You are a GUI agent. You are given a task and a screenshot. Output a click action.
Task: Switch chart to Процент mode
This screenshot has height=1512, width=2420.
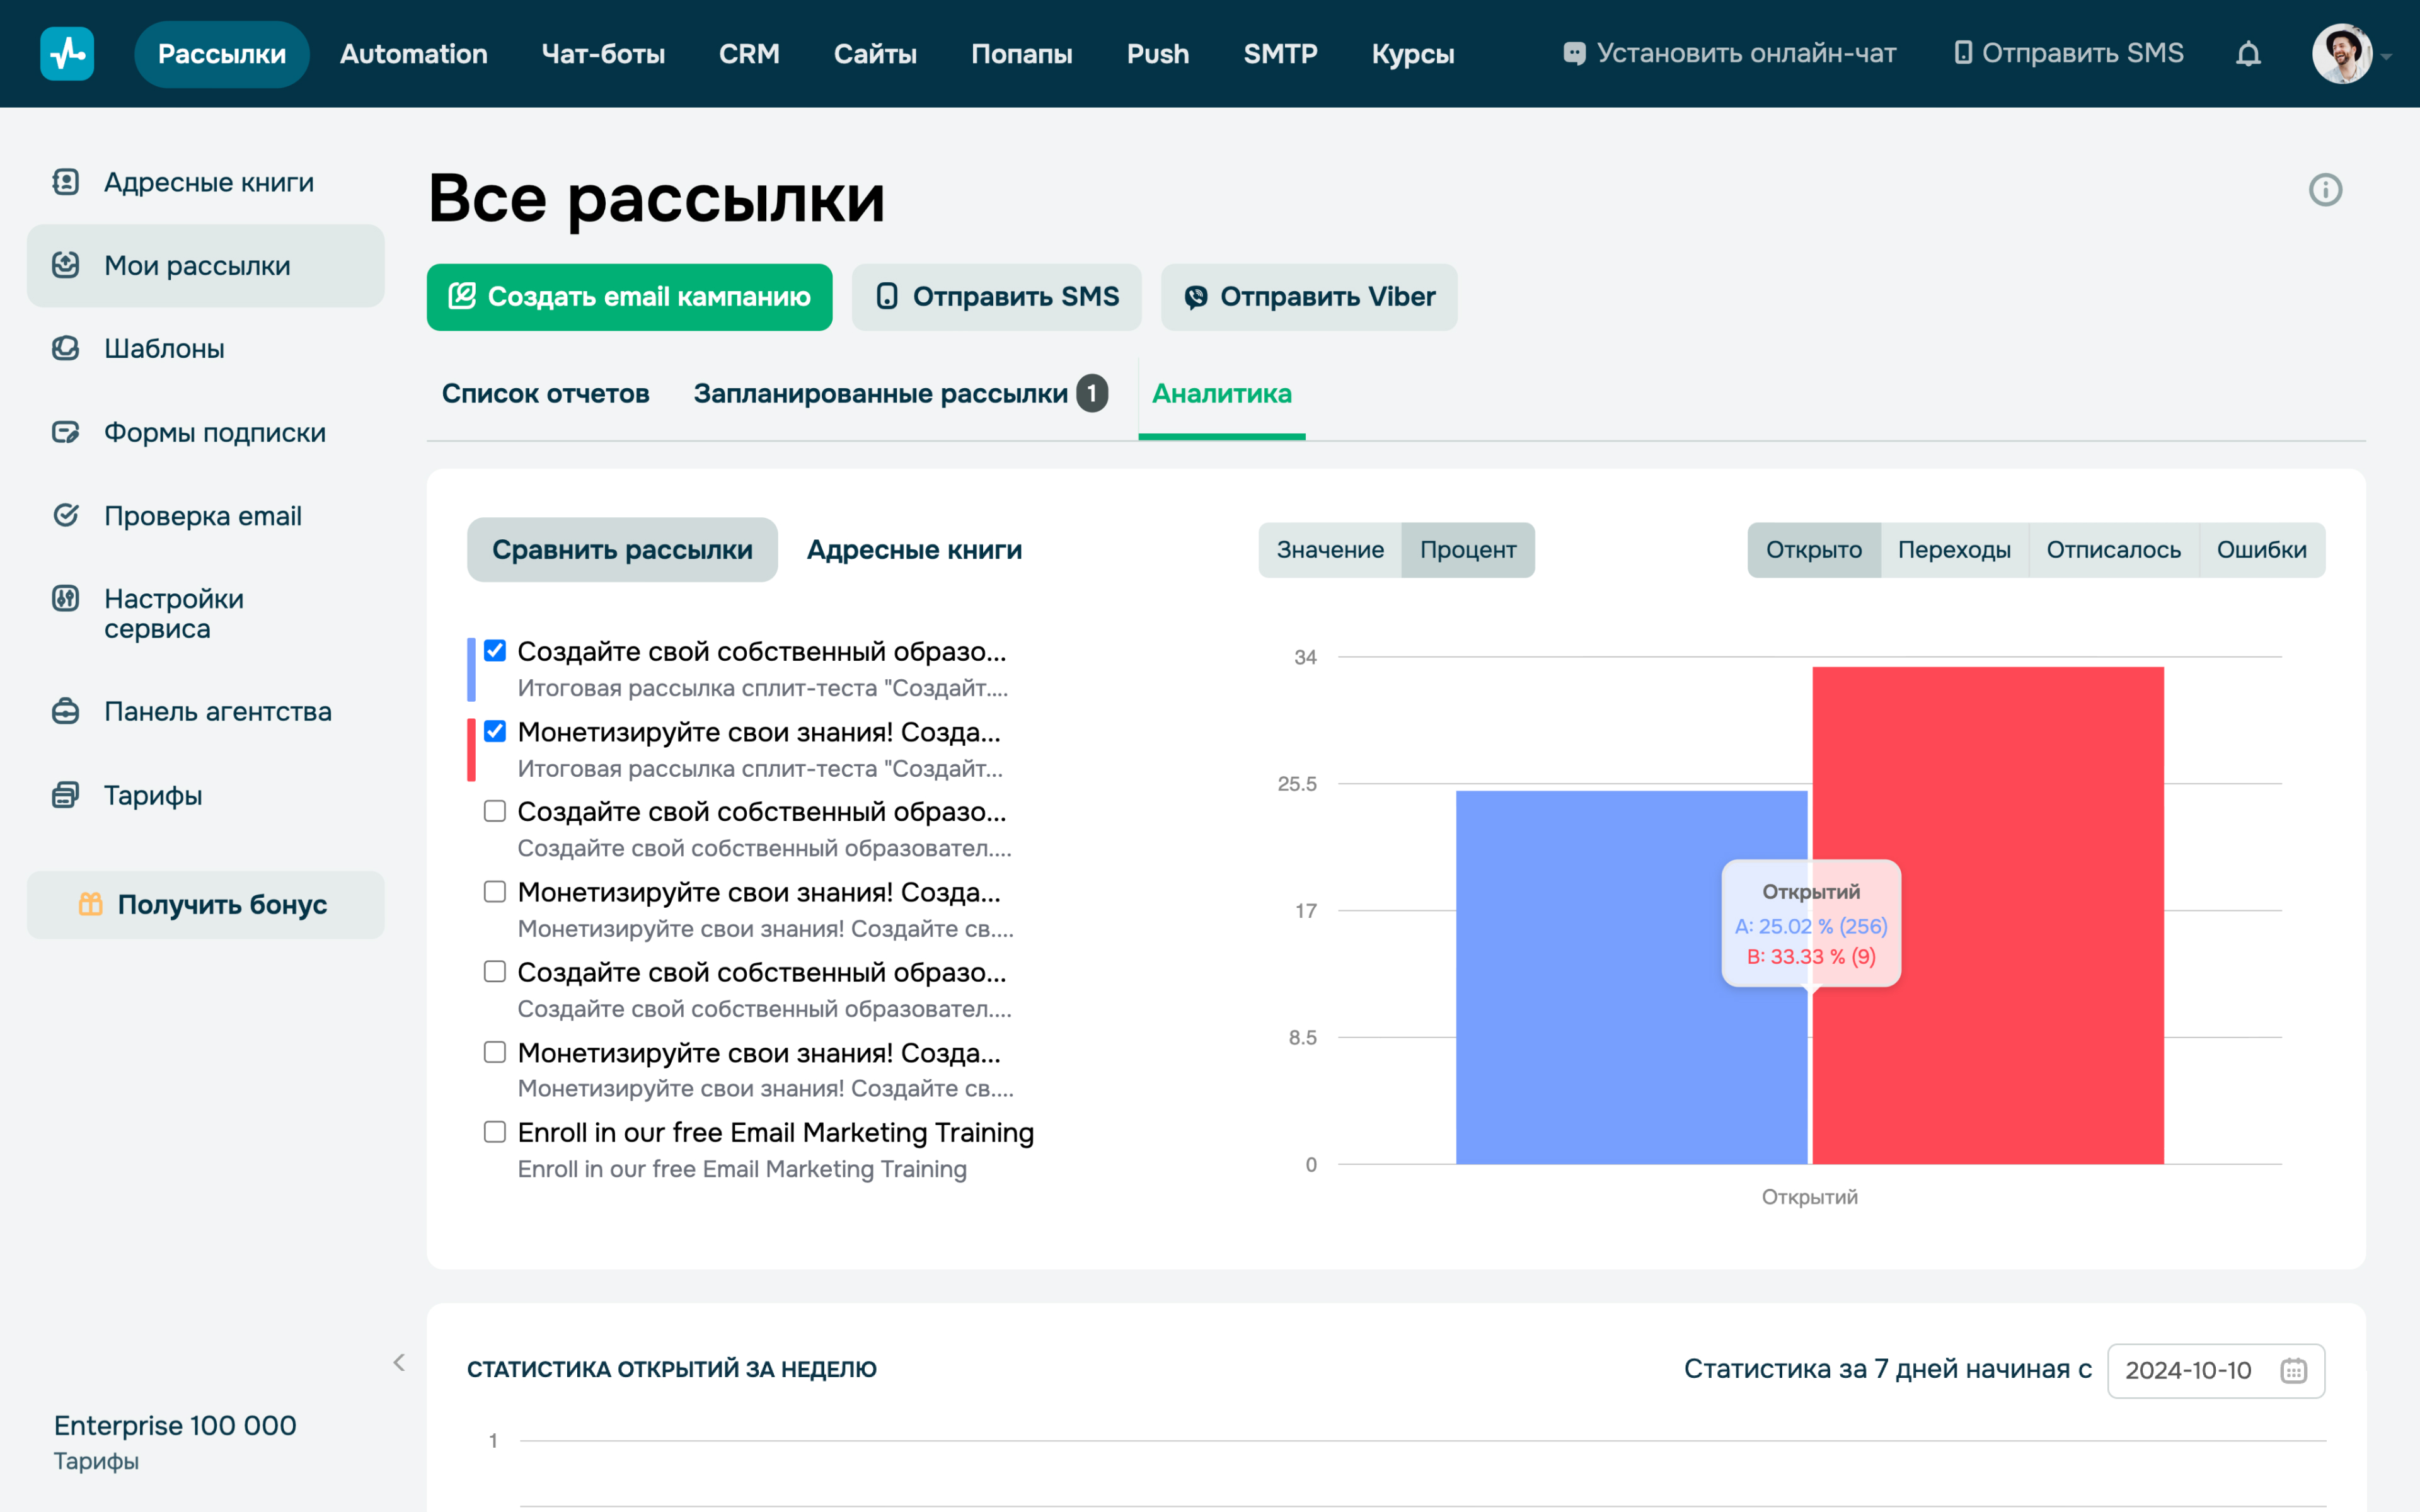tap(1468, 550)
